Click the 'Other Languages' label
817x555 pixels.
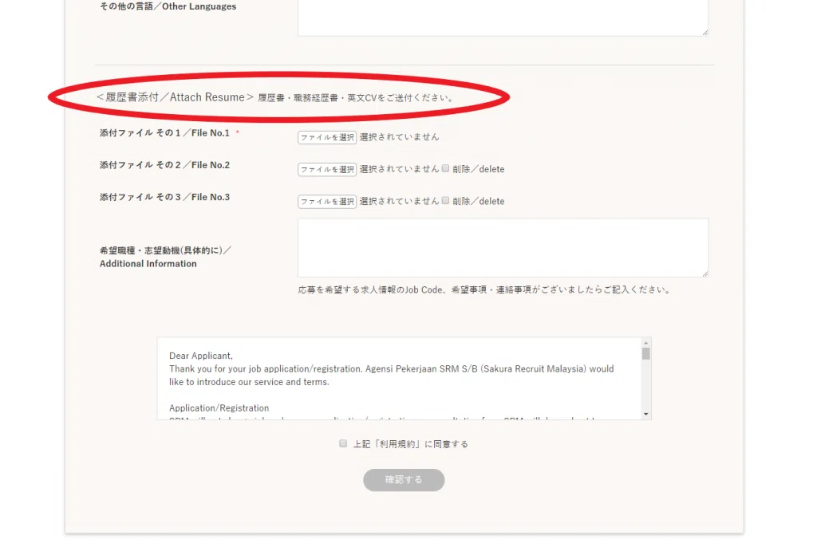click(168, 6)
